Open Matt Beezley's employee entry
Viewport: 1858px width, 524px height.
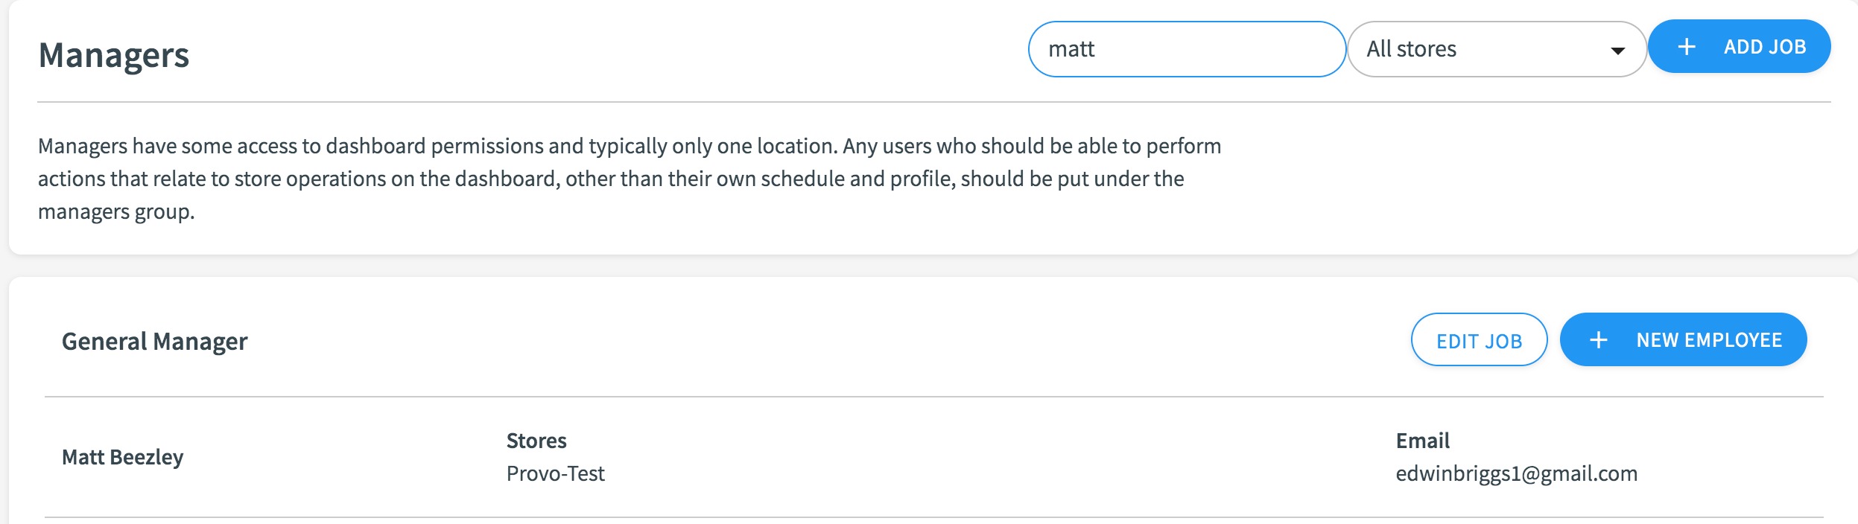(122, 457)
